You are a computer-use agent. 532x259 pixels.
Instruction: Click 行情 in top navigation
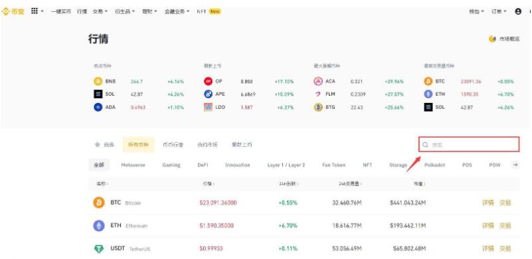coord(82,11)
